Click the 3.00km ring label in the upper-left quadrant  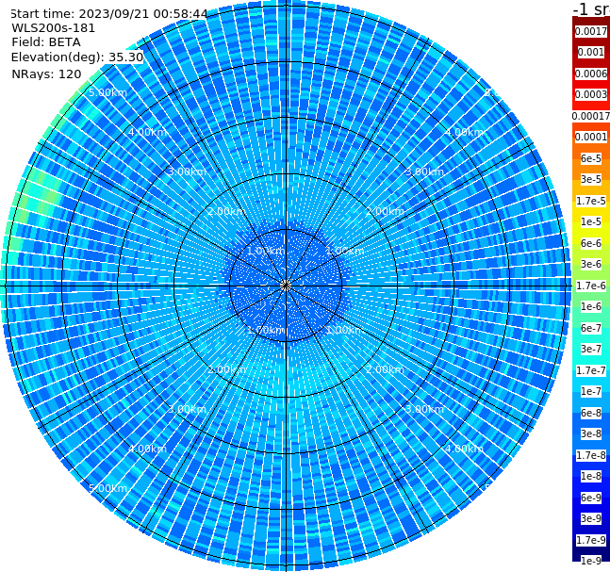(x=187, y=172)
